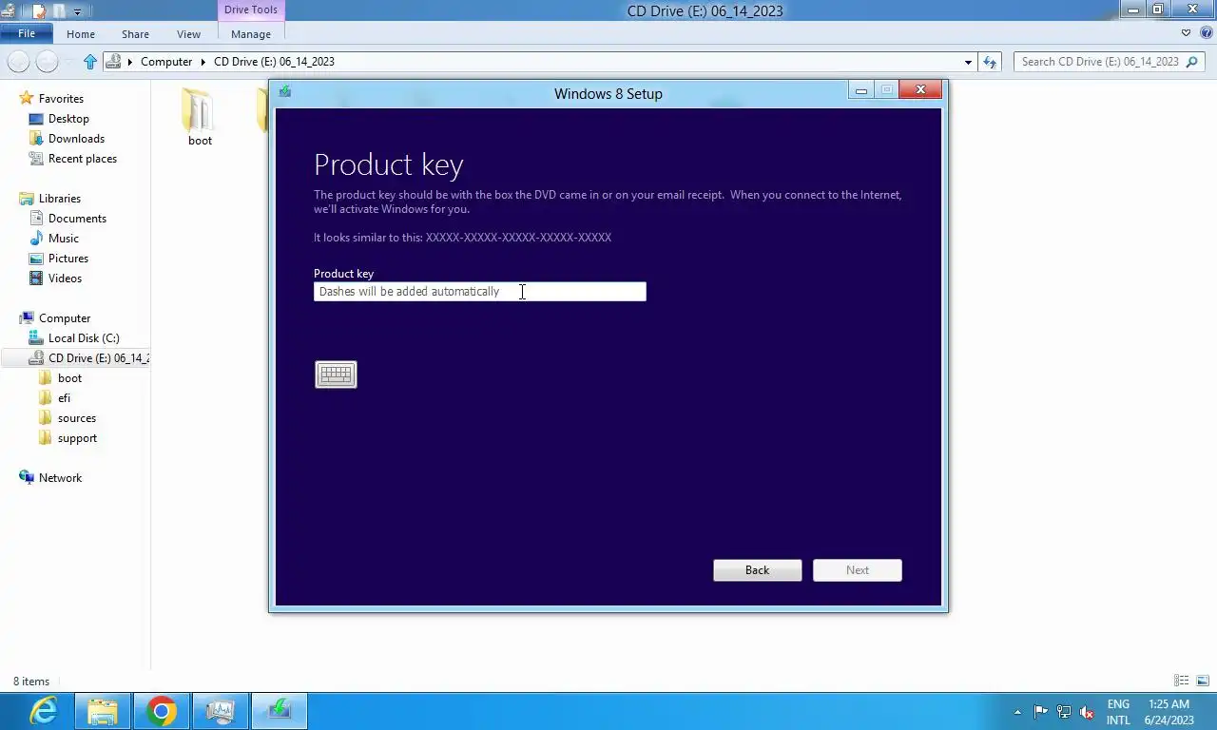Click the ENG INTL language indicator
1217x730 pixels.
(x=1118, y=712)
